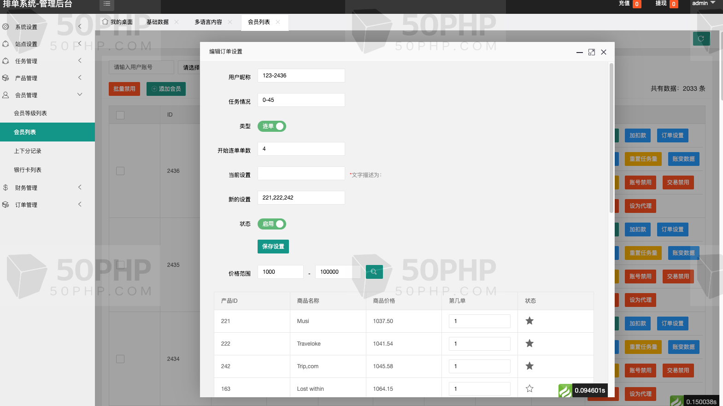Click the filled star for product 242
Screen dimensions: 723x406
click(x=529, y=366)
